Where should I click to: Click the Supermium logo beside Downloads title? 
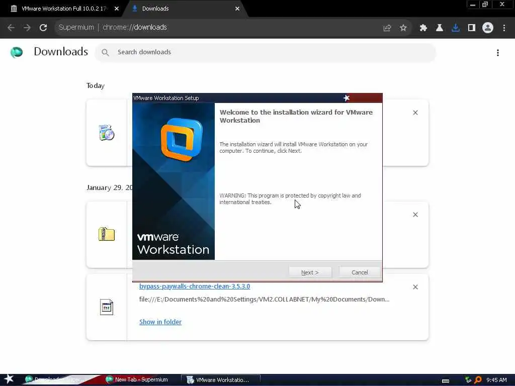(17, 52)
